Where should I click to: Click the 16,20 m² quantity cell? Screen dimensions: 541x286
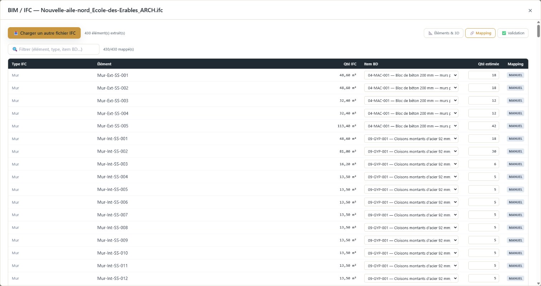[x=348, y=164]
